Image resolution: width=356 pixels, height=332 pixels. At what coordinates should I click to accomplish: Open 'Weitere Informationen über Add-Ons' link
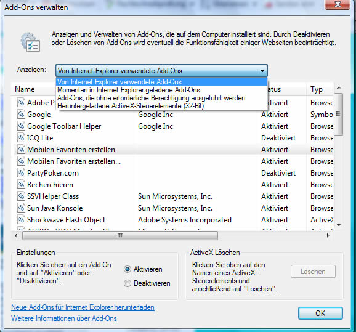pos(64,318)
